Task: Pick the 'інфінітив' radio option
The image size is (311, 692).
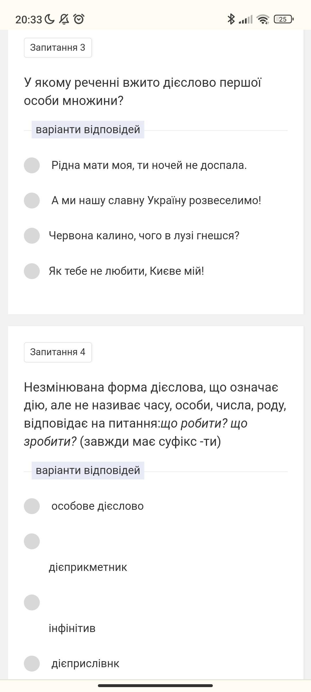Action: click(x=32, y=602)
